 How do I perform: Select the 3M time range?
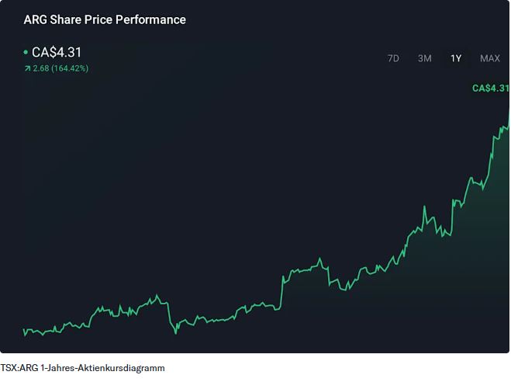(424, 58)
